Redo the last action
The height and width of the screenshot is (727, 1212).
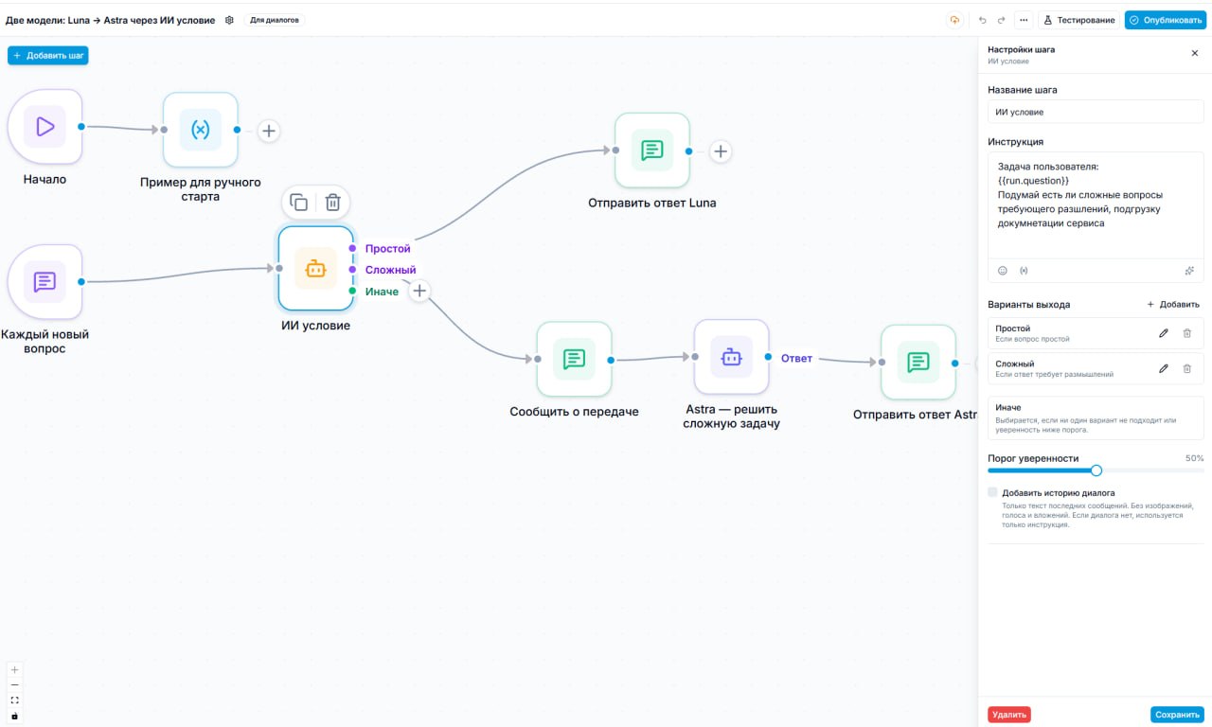(x=1002, y=20)
